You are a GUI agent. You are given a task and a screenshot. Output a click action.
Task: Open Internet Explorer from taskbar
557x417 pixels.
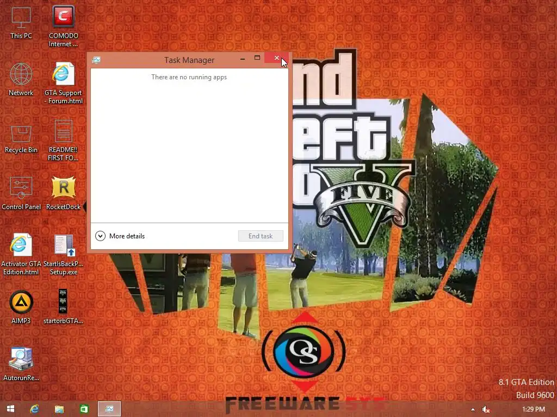tap(34, 409)
